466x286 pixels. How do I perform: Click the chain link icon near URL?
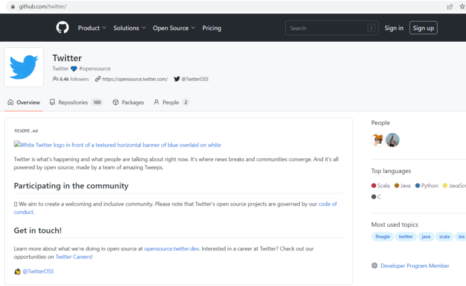click(98, 79)
